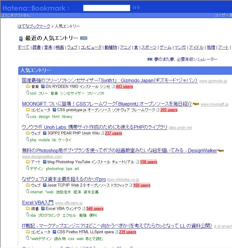Click the blue keyword icon before CSS prototype.js

[x=55, y=110]
